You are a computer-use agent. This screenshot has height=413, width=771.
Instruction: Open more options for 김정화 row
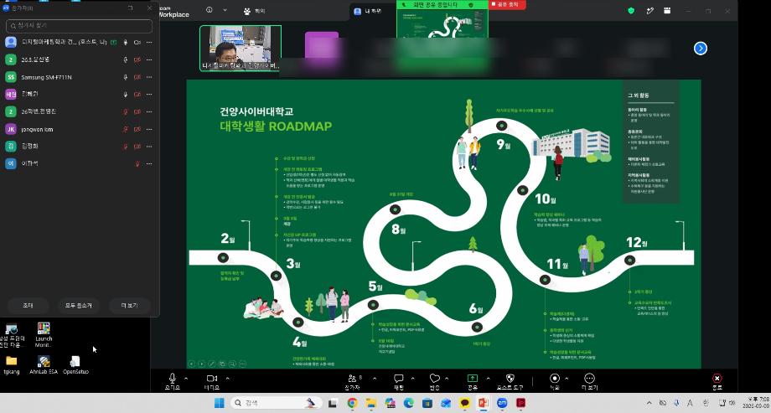click(149, 147)
